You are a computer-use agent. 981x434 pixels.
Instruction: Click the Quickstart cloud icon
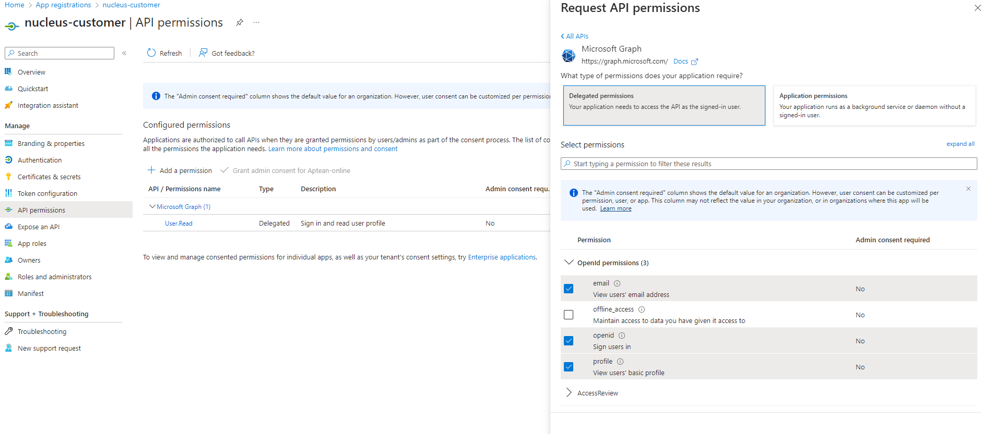pos(8,89)
